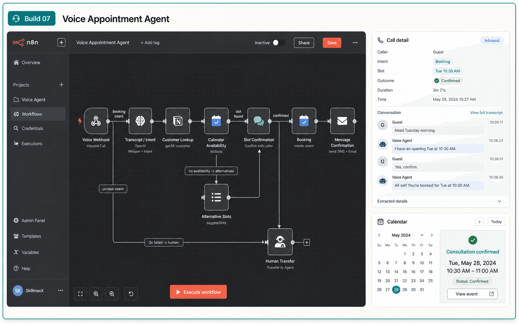The image size is (519, 324).
Task: Open View event button
Action: pos(472,294)
